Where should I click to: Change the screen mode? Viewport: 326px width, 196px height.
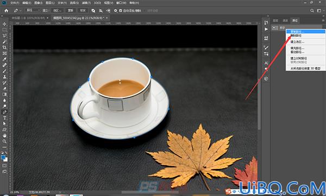(4, 172)
